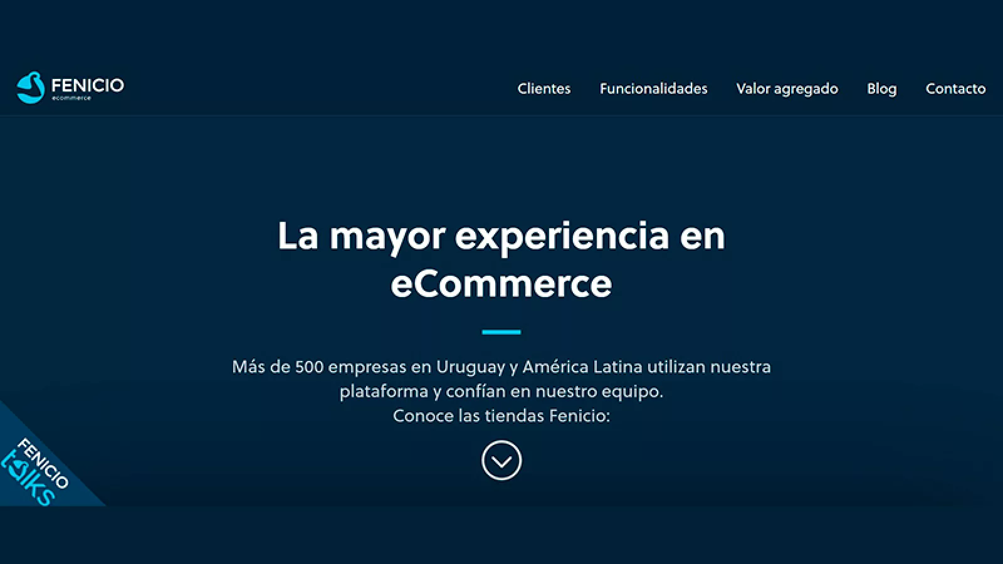The width and height of the screenshot is (1003, 564).
Task: Click the word "Fenicio:" above the arrow
Action: point(580,415)
